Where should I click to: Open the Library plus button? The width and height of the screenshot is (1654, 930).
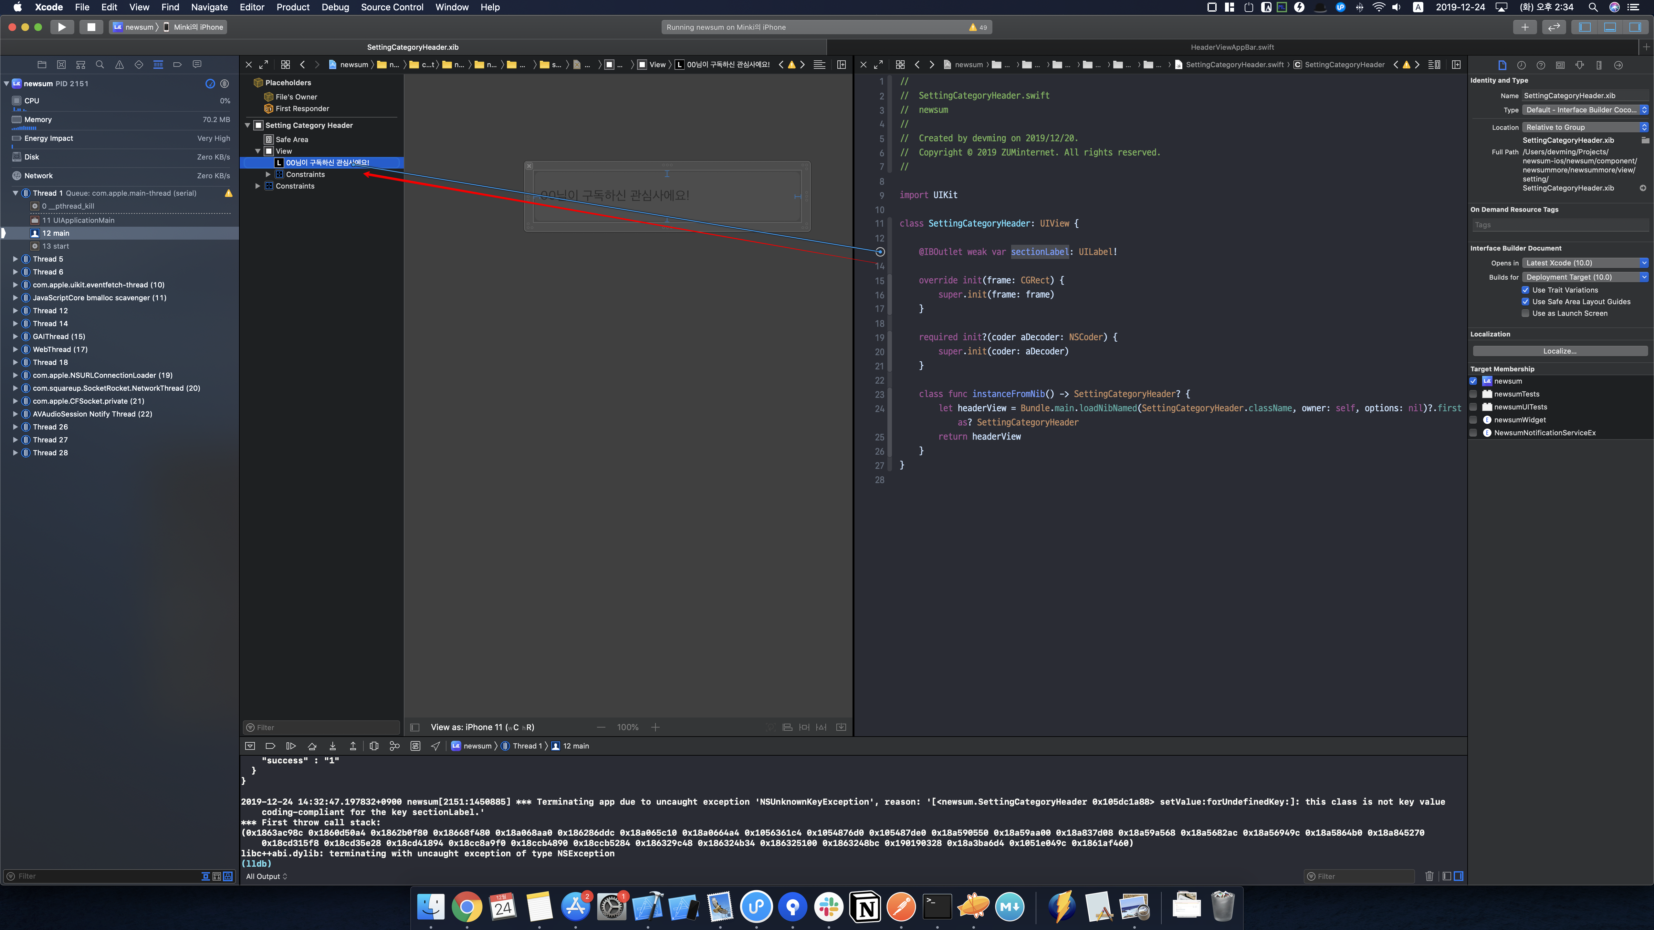click(1524, 27)
